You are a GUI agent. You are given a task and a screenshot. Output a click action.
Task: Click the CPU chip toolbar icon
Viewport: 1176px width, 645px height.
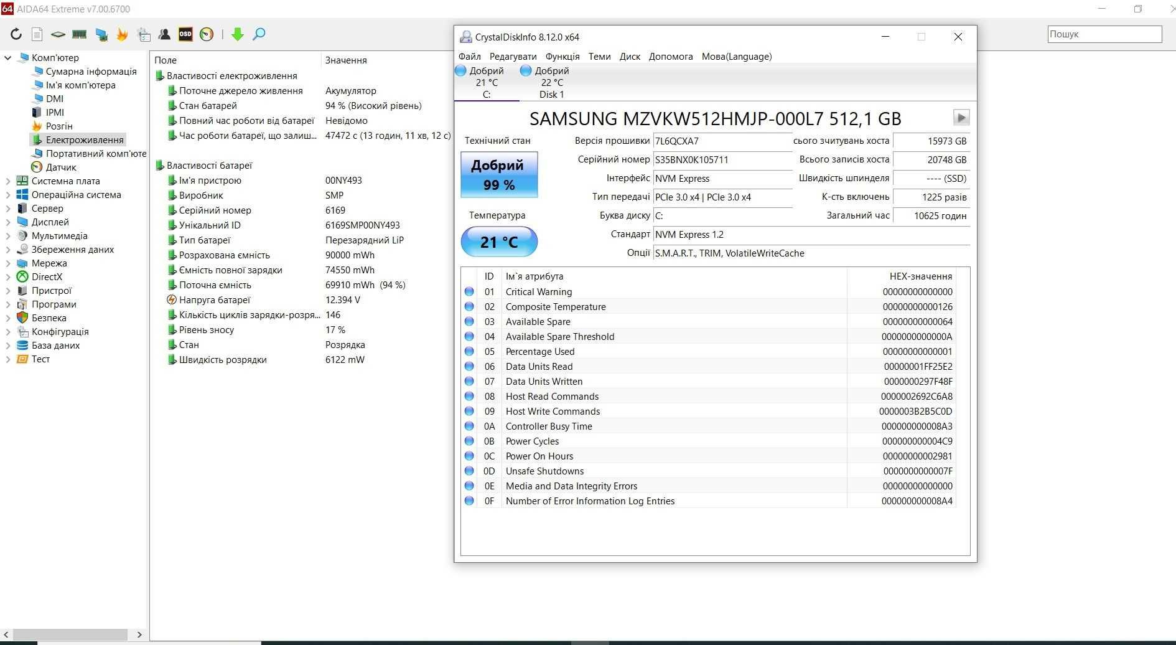[x=58, y=34]
